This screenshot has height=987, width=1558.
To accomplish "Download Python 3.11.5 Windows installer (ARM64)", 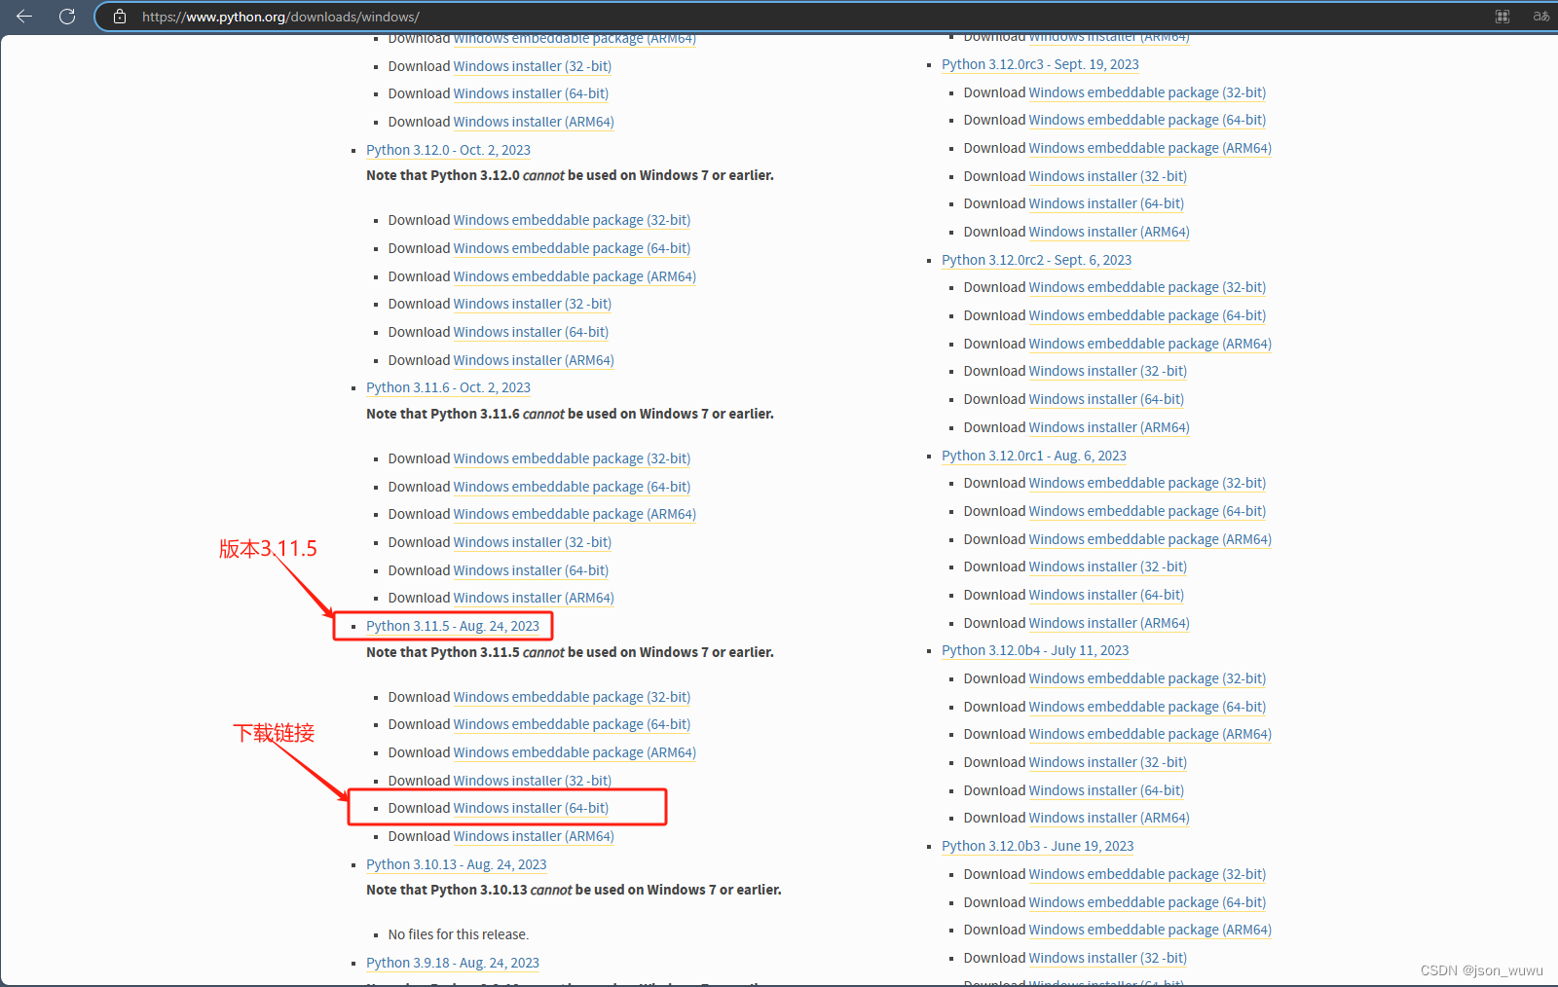I will point(534,836).
